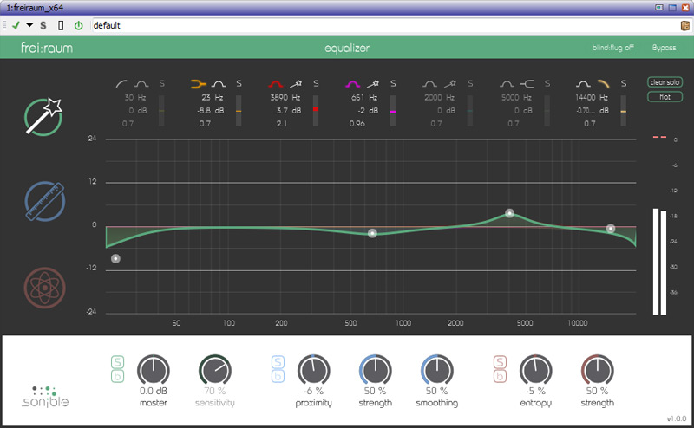This screenshot has height=428, width=694.
Task: Open the preset book icon at right
Action: [x=685, y=26]
